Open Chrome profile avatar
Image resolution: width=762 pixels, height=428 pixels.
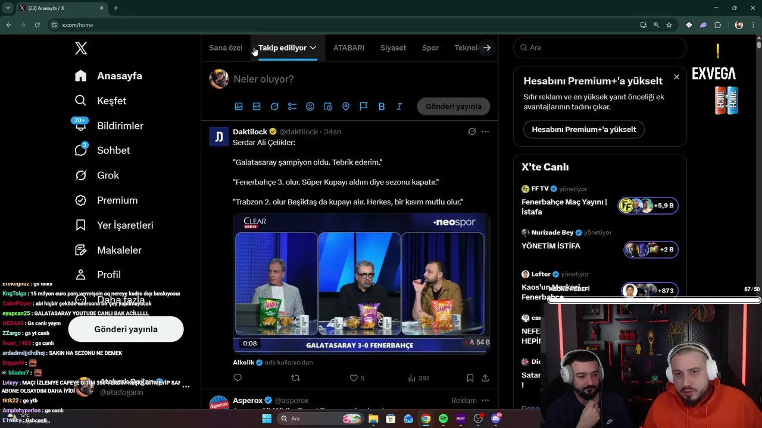tap(739, 25)
